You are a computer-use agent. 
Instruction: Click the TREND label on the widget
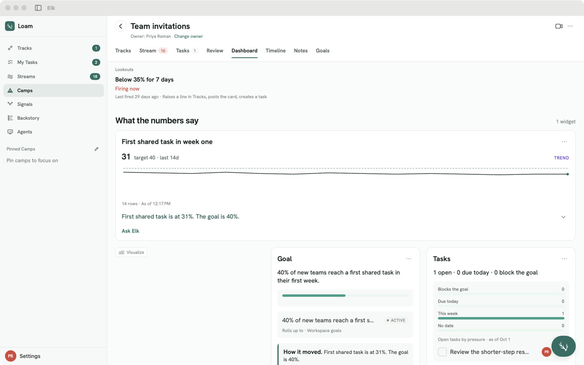pyautogui.click(x=561, y=158)
